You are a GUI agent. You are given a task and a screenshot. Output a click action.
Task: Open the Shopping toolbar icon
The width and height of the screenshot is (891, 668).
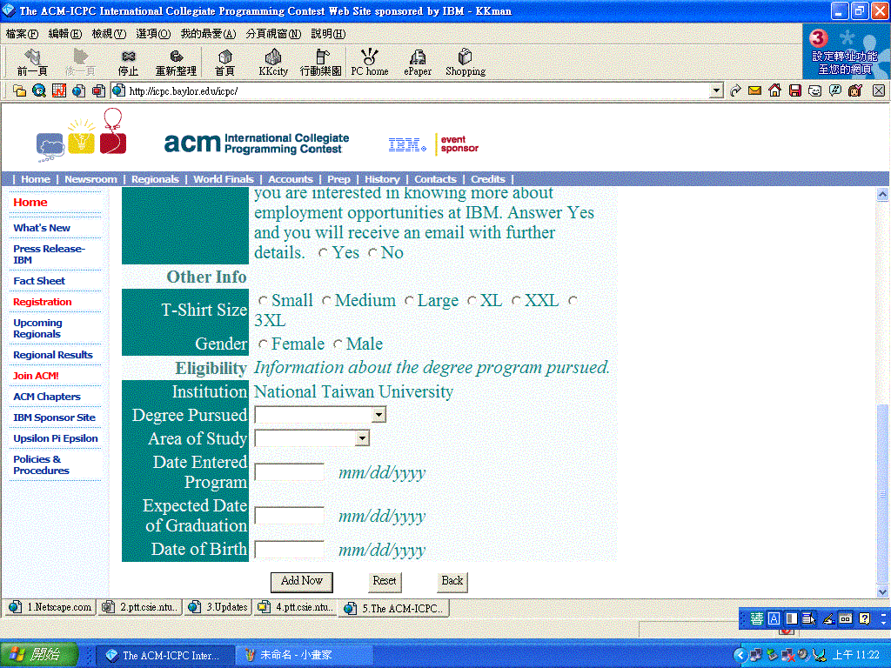tap(465, 62)
